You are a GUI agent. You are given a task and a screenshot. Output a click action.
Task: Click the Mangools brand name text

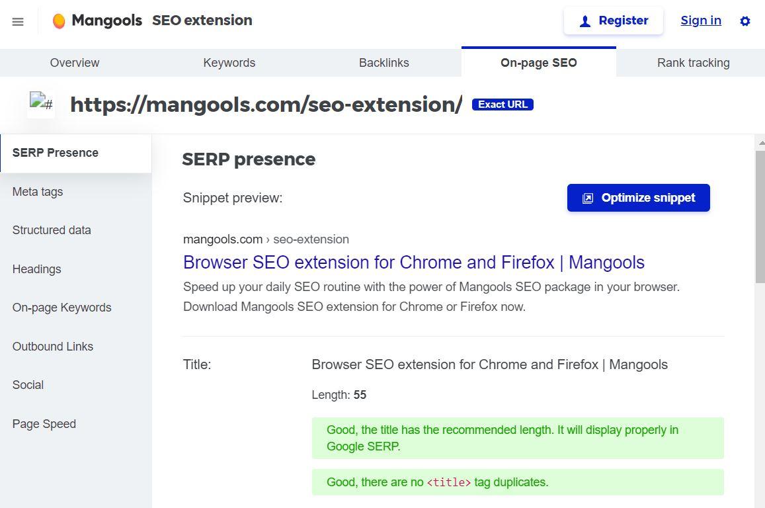pyautogui.click(x=107, y=21)
